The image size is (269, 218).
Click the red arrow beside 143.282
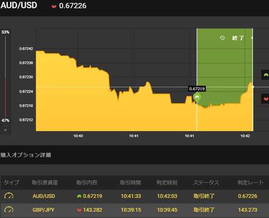[x=79, y=210]
